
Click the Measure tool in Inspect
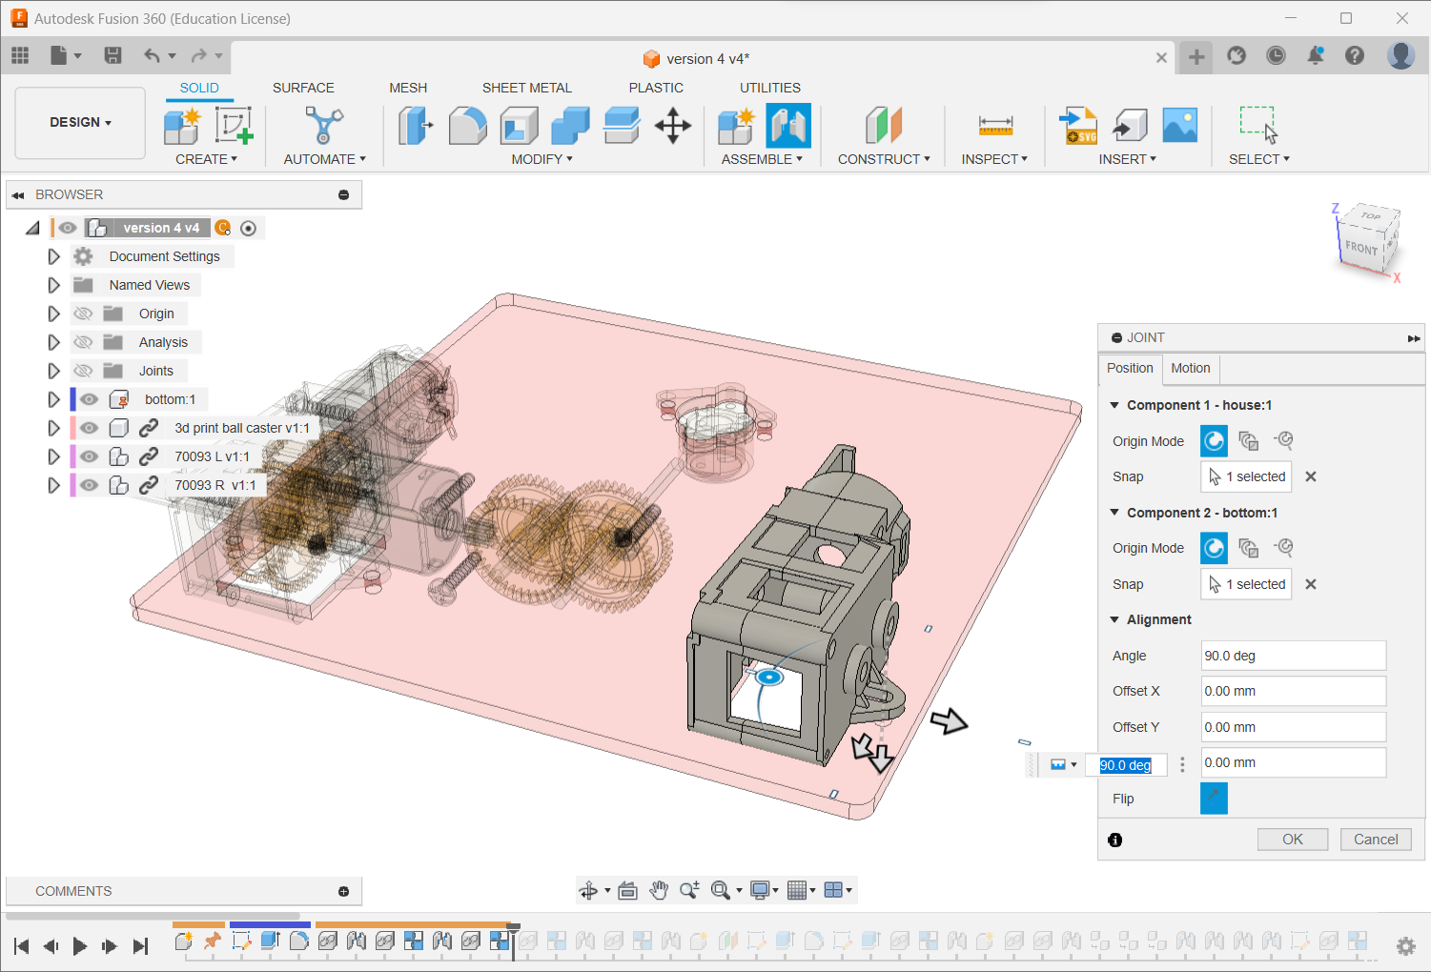(994, 126)
